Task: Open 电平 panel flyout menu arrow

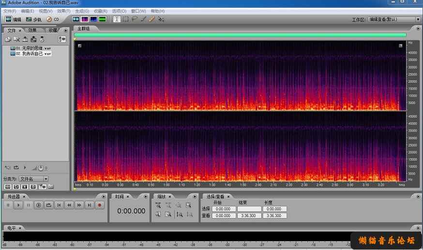Action: (x=418, y=228)
